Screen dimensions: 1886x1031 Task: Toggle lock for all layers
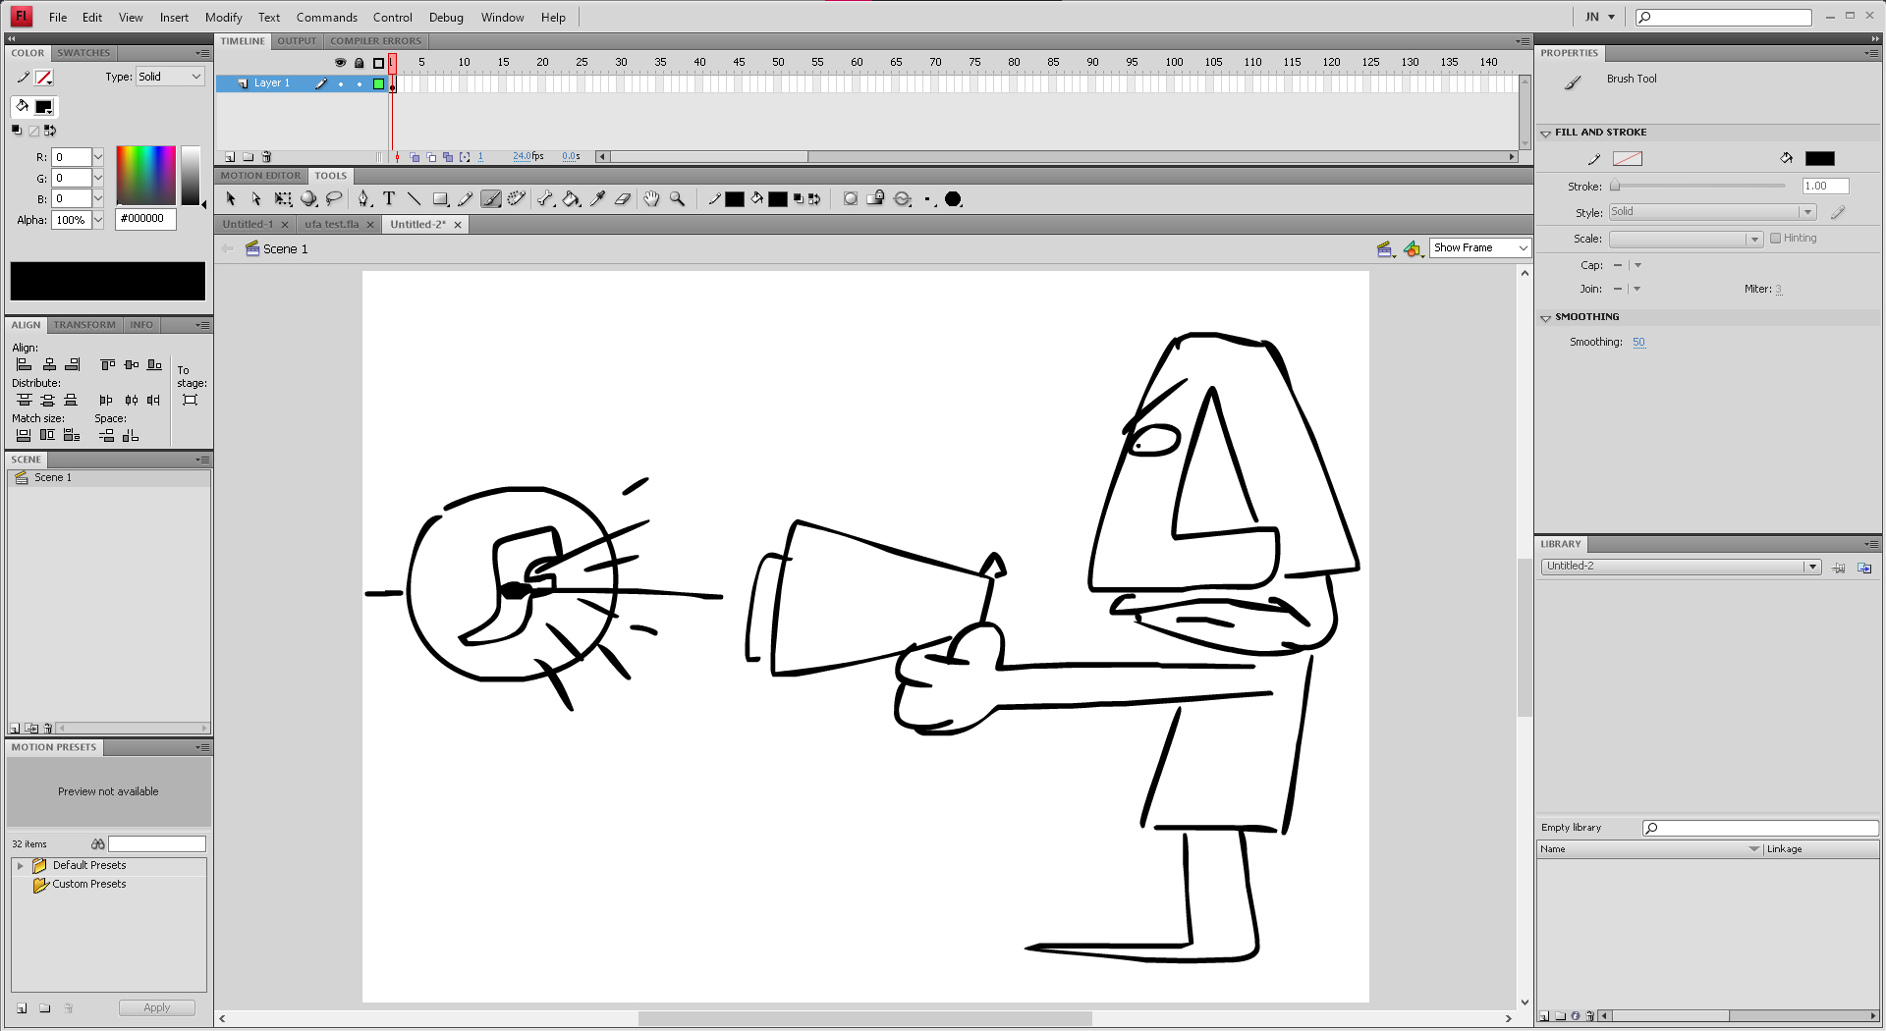(x=360, y=63)
